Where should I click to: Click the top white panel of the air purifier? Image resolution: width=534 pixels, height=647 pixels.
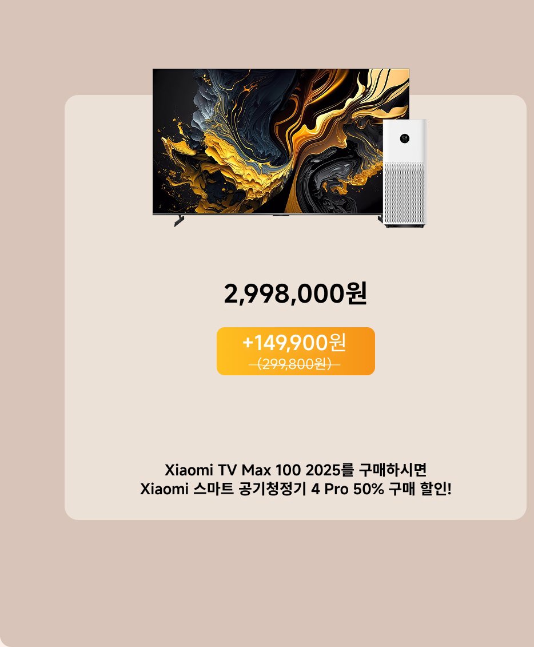point(405,140)
